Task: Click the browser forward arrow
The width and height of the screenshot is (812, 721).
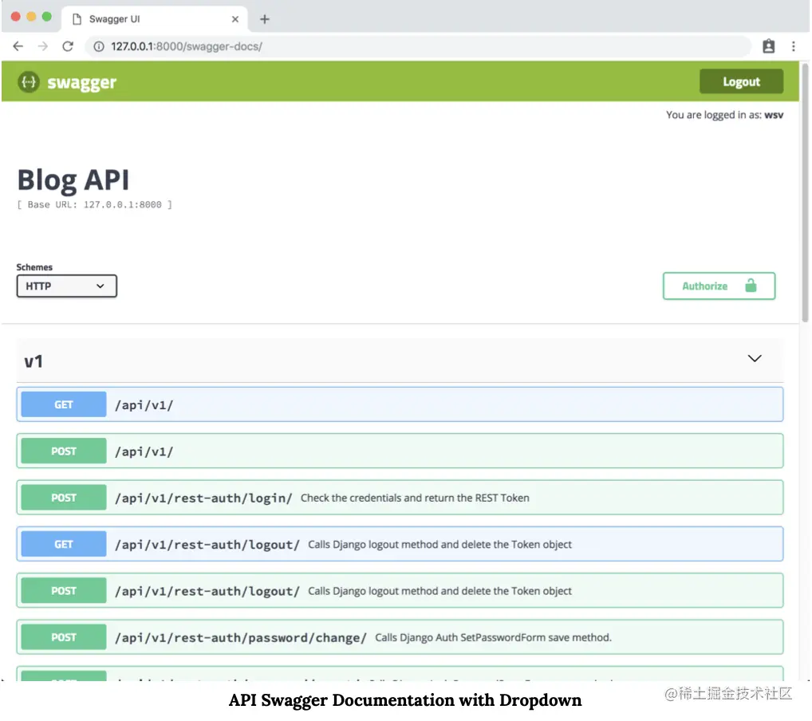Action: 43,46
